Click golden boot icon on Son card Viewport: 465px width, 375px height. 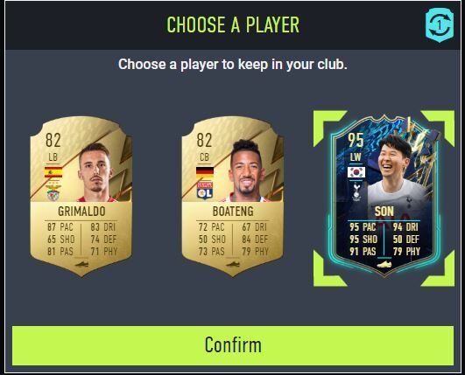384,264
